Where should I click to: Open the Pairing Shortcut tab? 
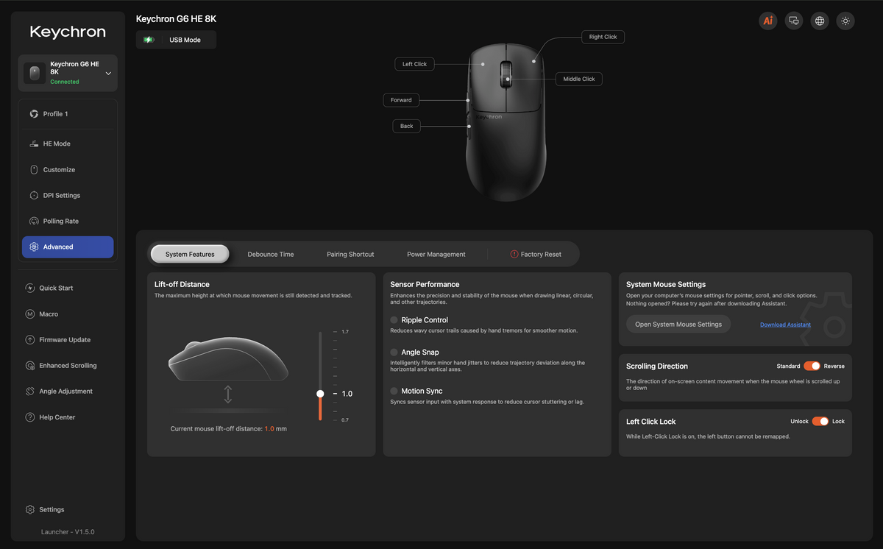coord(350,254)
